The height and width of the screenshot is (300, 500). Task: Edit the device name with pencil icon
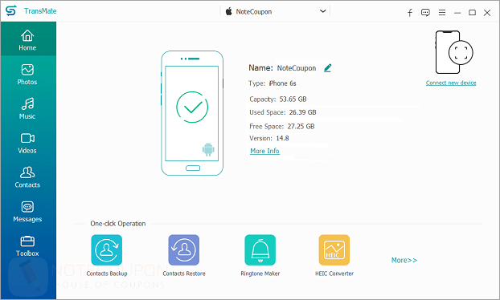click(328, 67)
